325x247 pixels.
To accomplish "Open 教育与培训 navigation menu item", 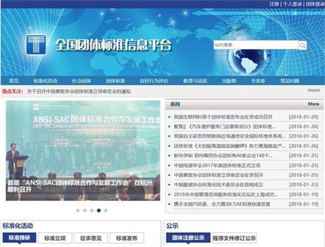I will point(195,81).
